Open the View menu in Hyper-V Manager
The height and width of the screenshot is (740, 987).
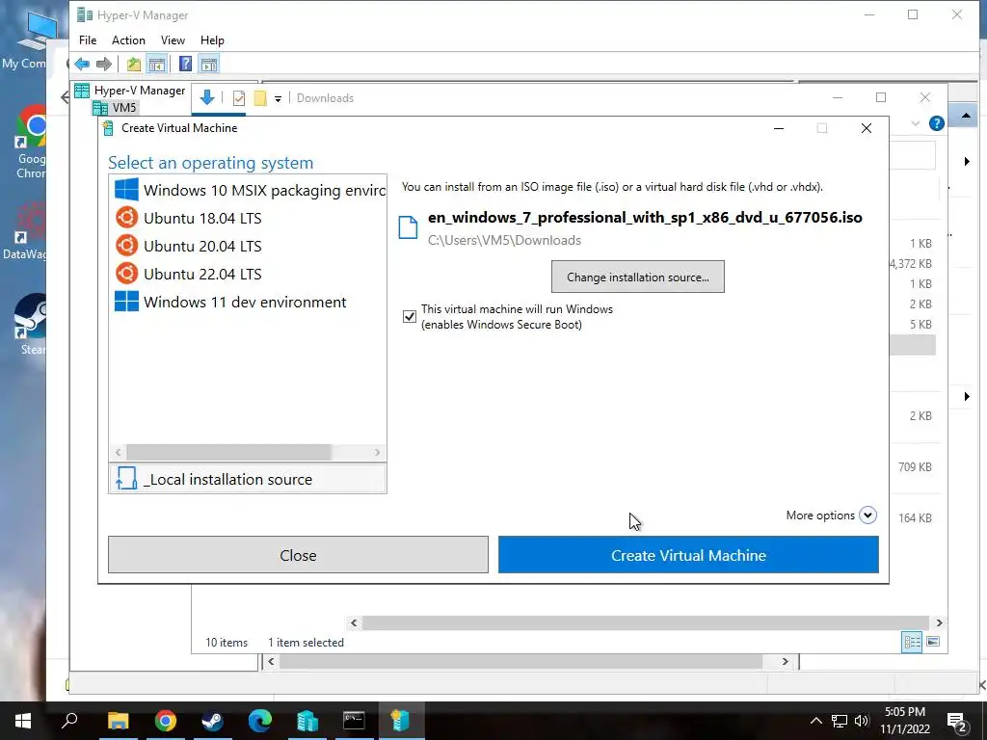[173, 40]
